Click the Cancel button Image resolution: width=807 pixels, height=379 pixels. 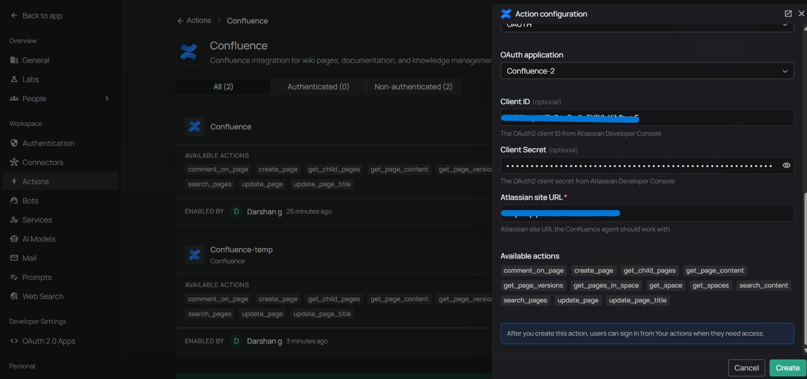747,368
